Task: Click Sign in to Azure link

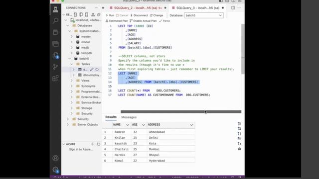Action: [81, 149]
